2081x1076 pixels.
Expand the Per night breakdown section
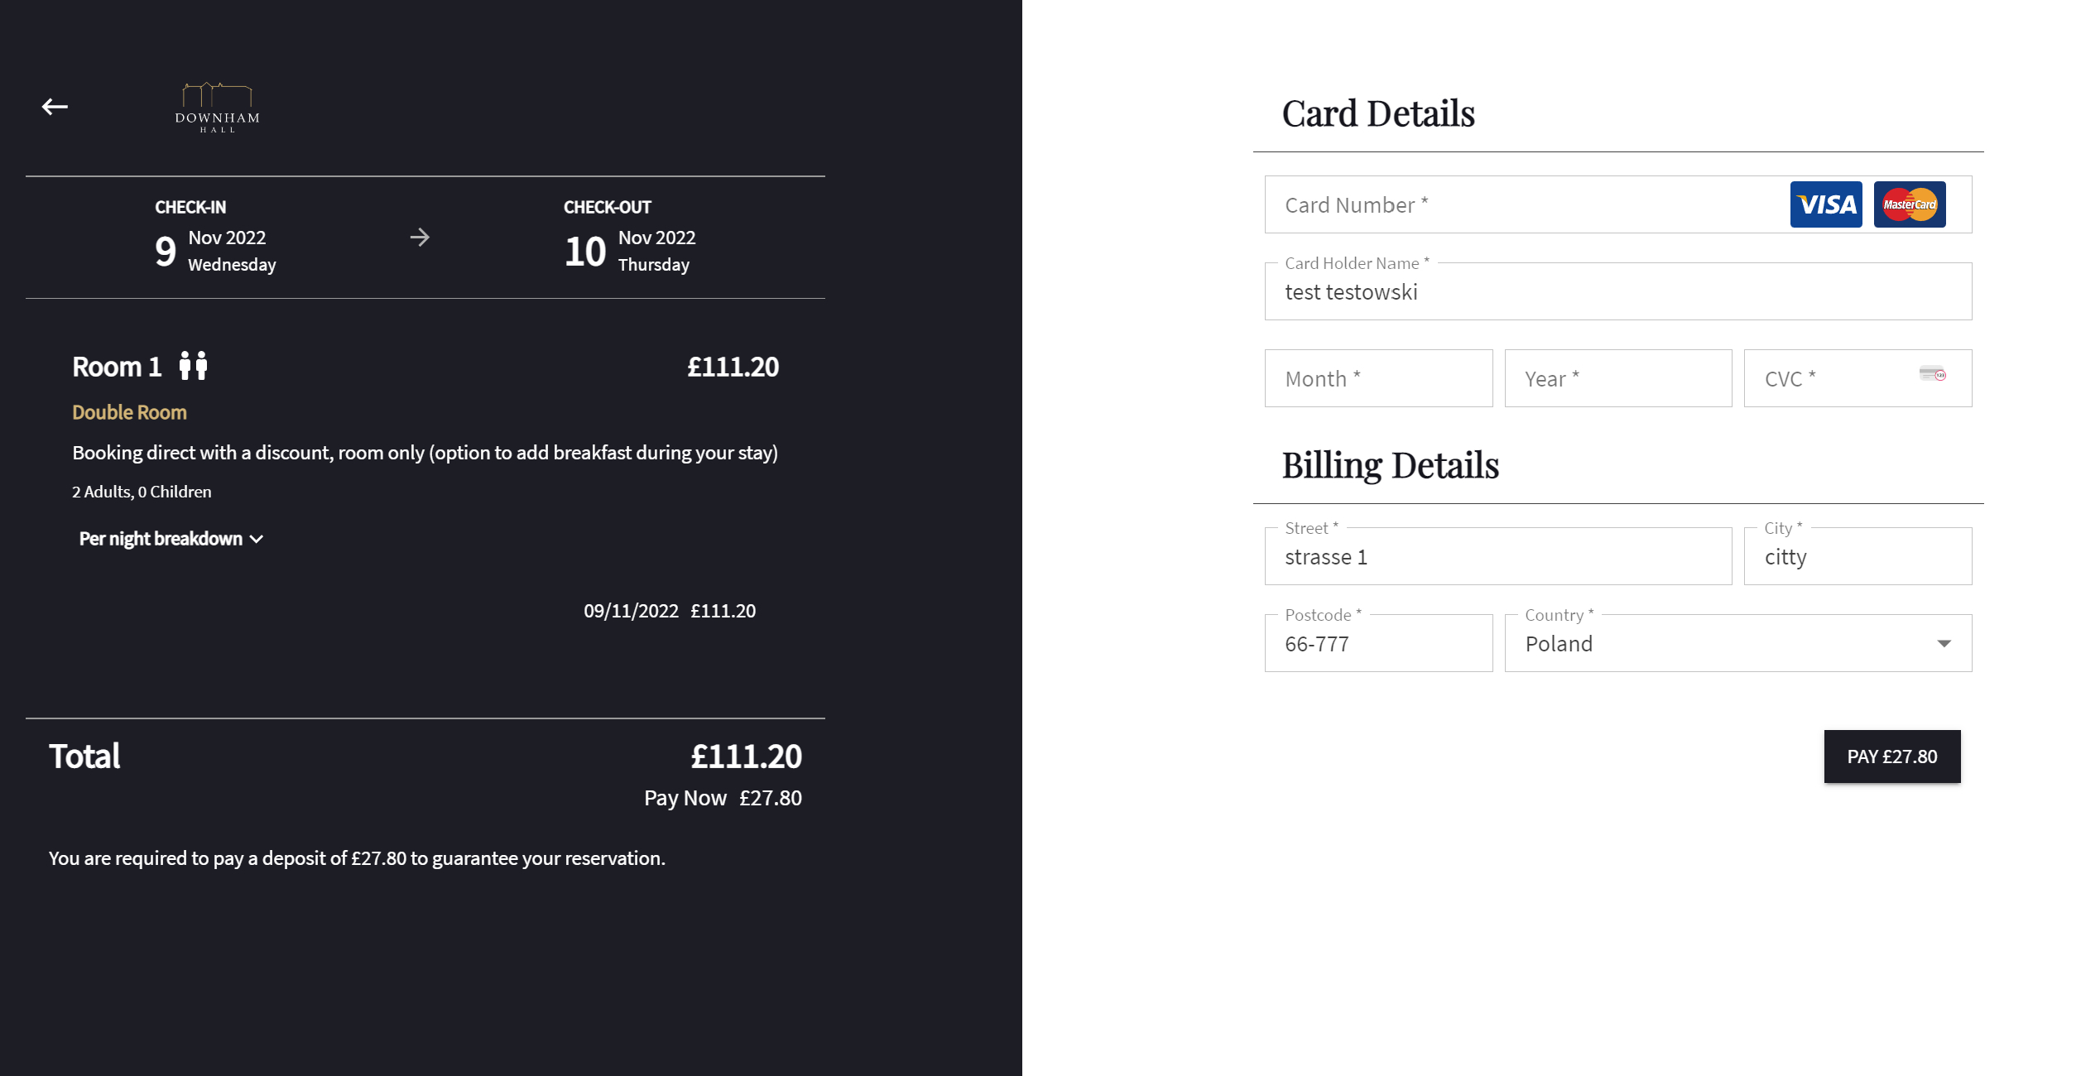tap(171, 539)
